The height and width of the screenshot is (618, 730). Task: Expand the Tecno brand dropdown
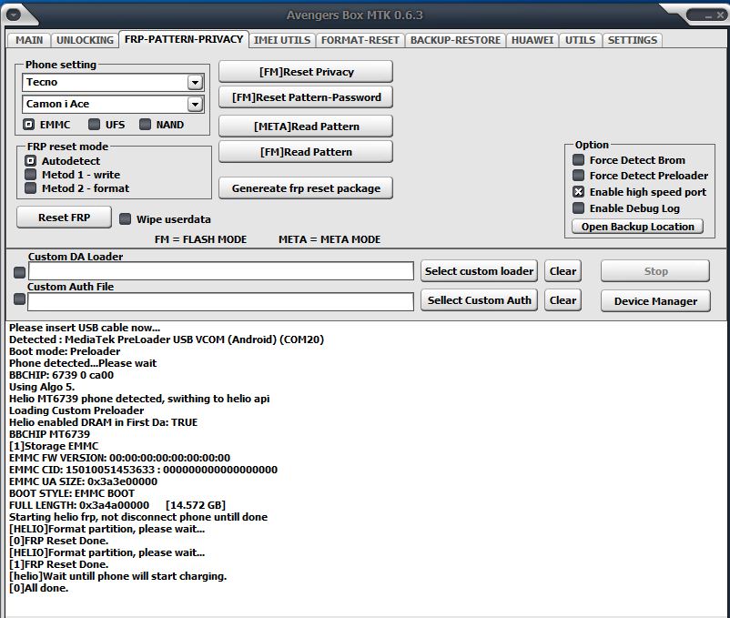(195, 83)
